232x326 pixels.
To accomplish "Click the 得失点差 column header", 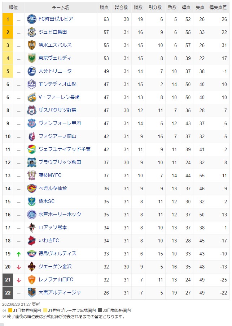I will tap(218, 8).
